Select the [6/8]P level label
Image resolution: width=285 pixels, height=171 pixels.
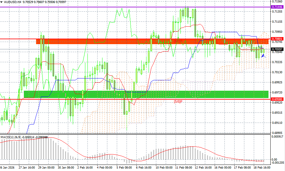[178, 41]
